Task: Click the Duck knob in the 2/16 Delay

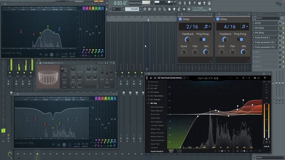Action: 184,52
